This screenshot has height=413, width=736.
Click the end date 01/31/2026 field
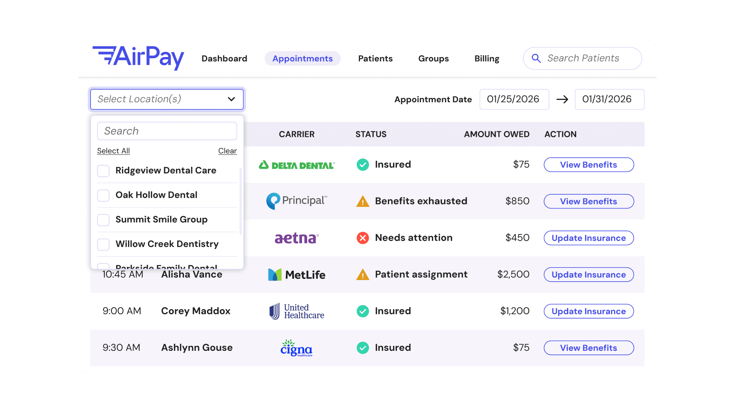(610, 99)
